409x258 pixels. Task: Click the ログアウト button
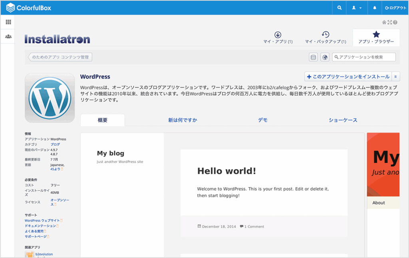coord(395,7)
